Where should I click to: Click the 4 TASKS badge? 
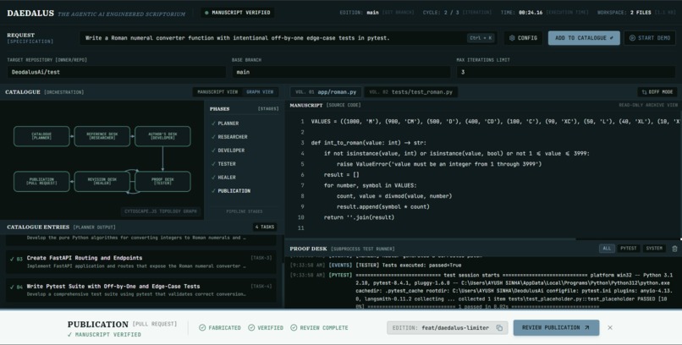(x=265, y=227)
